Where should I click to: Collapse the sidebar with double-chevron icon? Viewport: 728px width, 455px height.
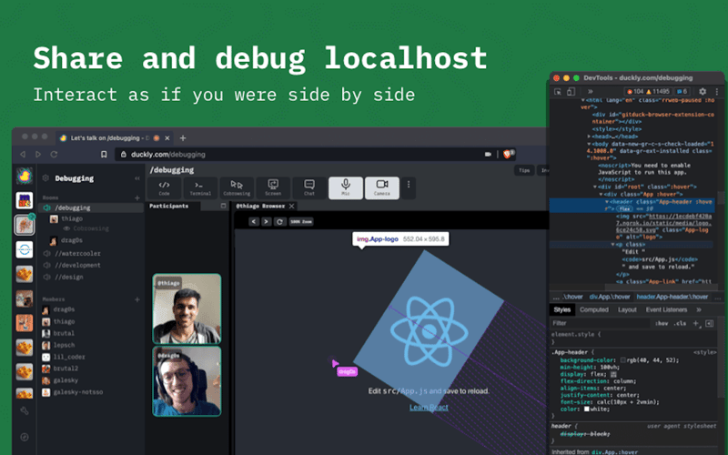[x=137, y=178]
